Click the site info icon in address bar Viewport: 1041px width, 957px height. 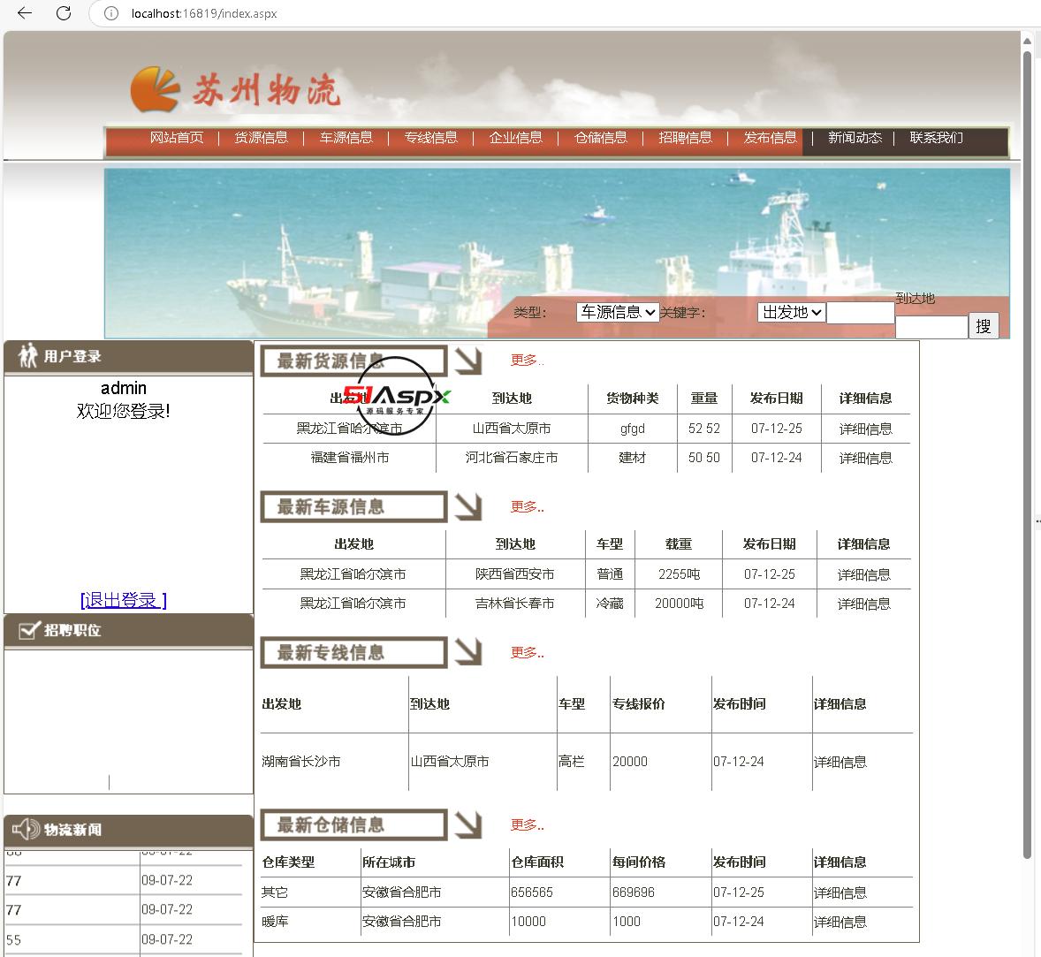tap(110, 13)
